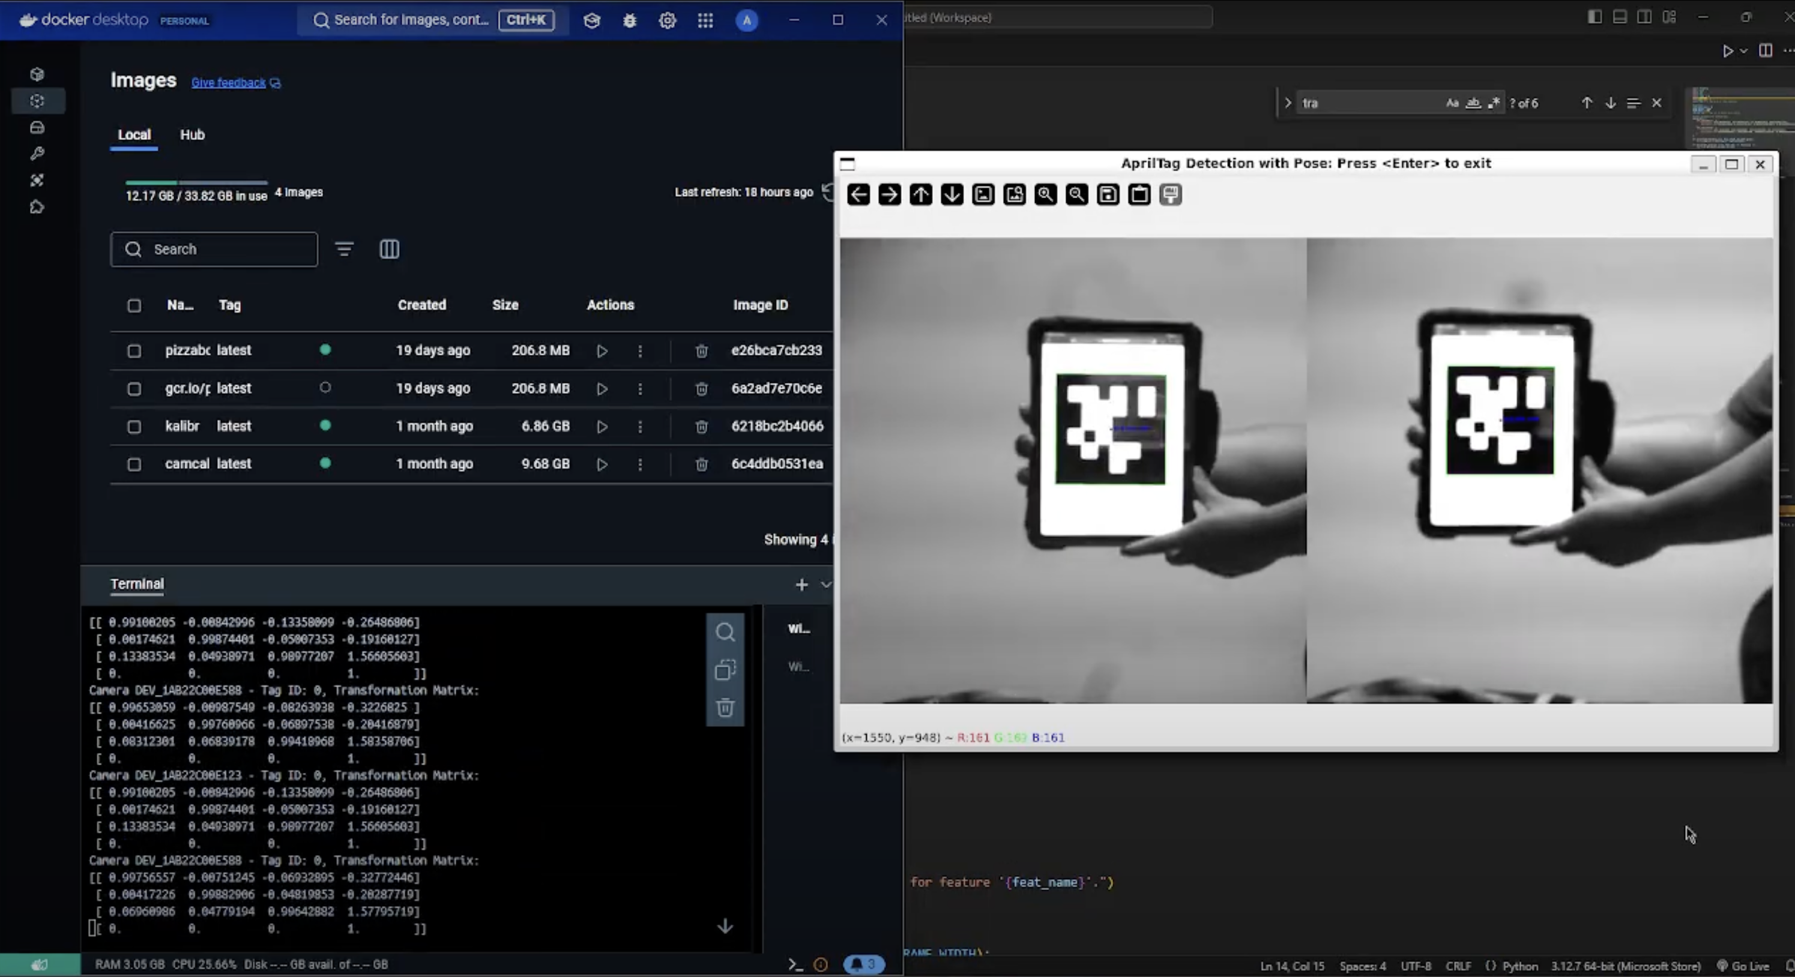Open Docker Desktop settings gear
Screen dimensions: 1795x977
click(668, 20)
